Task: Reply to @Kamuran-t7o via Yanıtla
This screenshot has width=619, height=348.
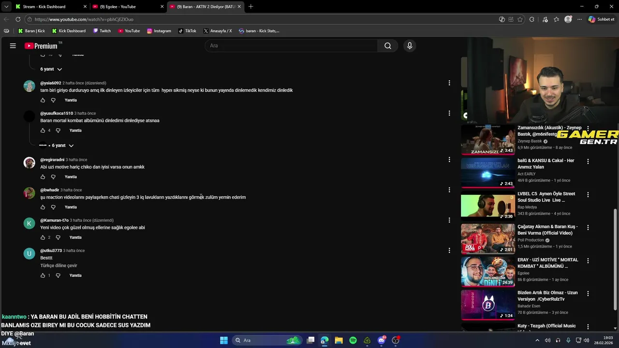Action: [75, 238]
